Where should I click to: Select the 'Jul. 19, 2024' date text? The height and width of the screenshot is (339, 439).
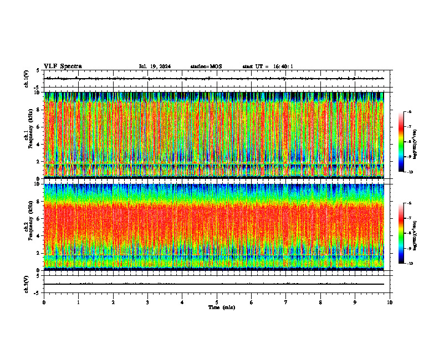pos(155,66)
